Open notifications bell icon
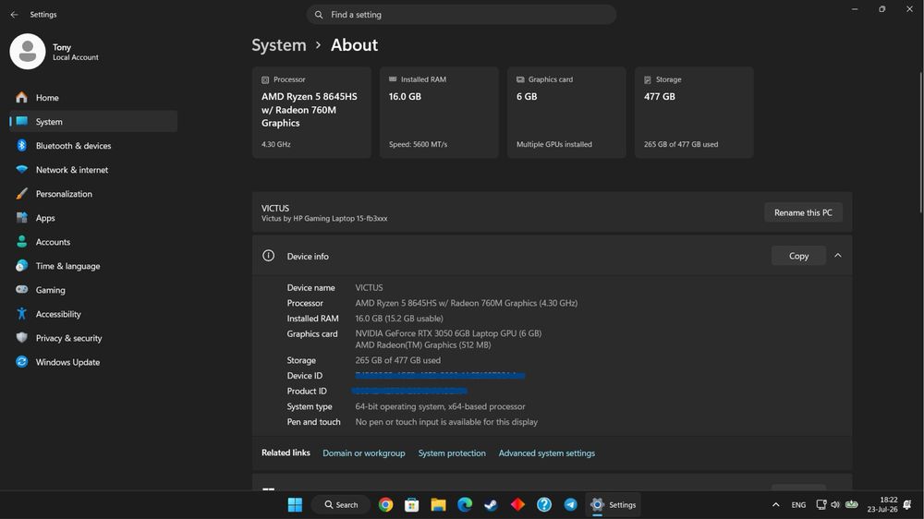The width and height of the screenshot is (924, 519). point(907,505)
